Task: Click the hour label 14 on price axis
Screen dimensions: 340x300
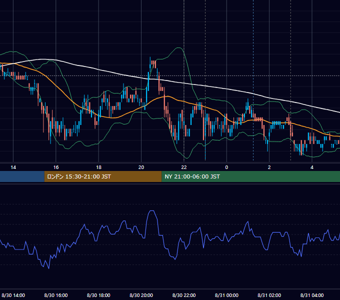Action: click(13, 167)
